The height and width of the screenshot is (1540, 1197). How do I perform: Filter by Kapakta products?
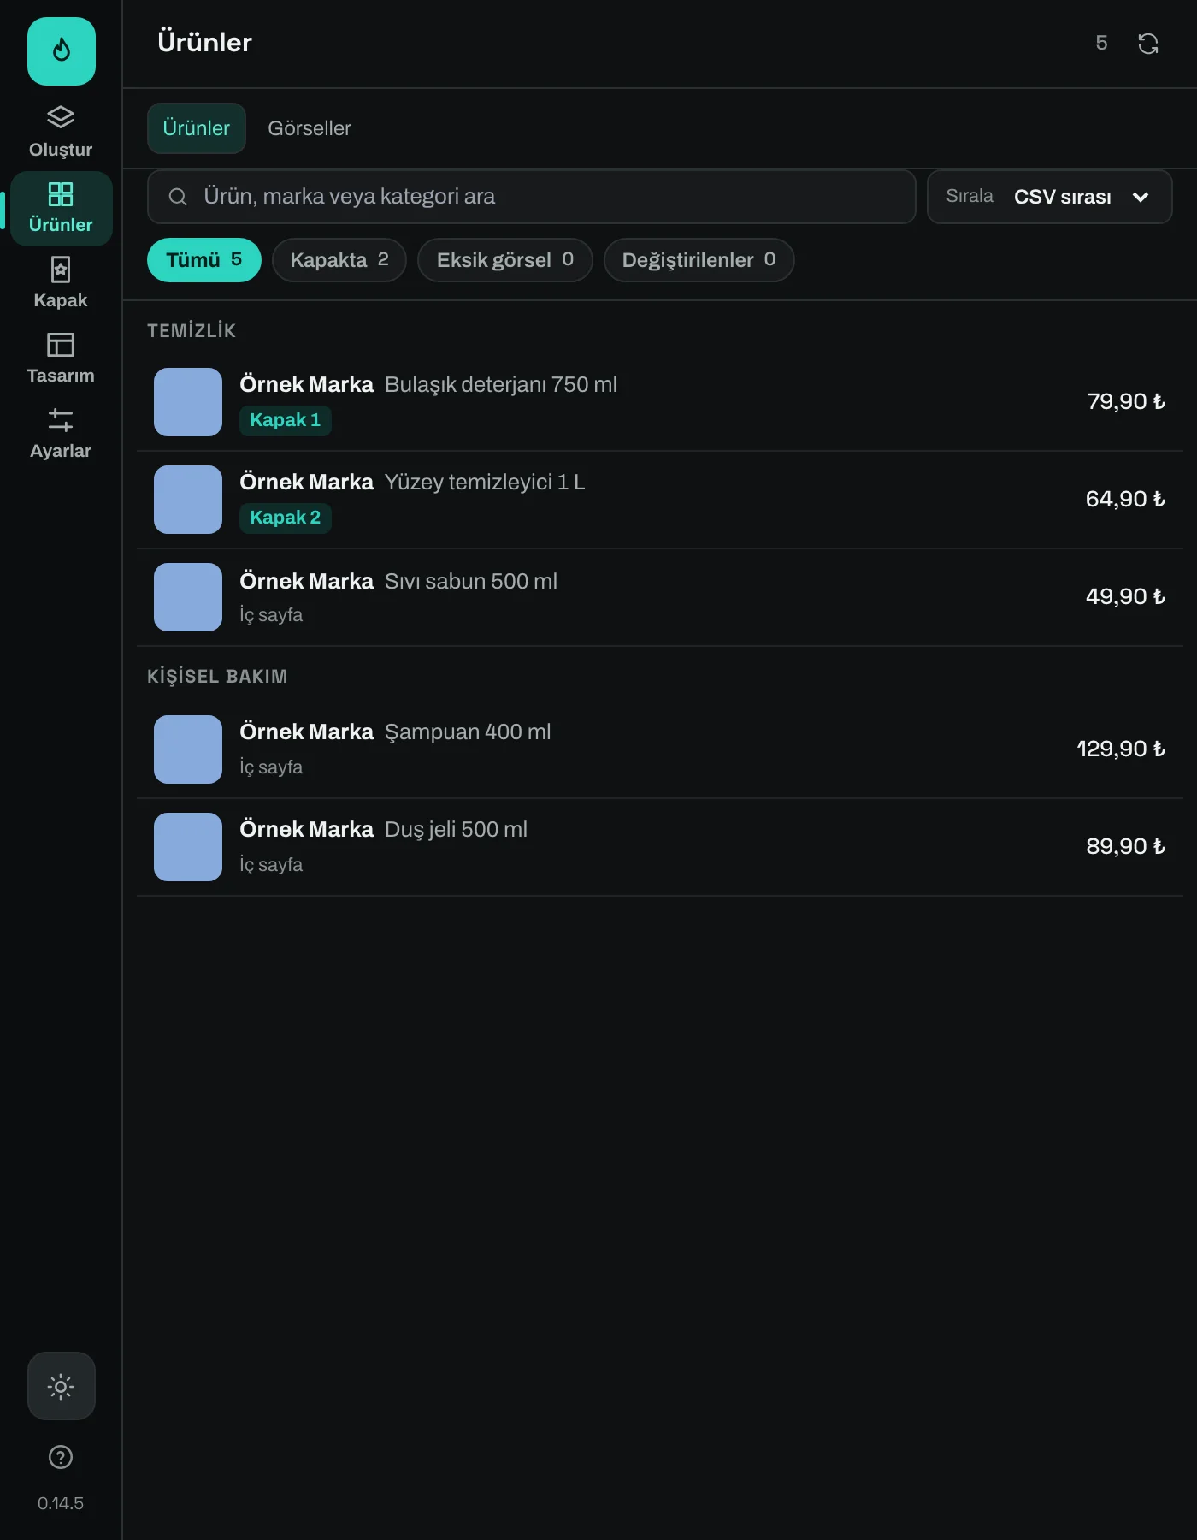coord(339,260)
